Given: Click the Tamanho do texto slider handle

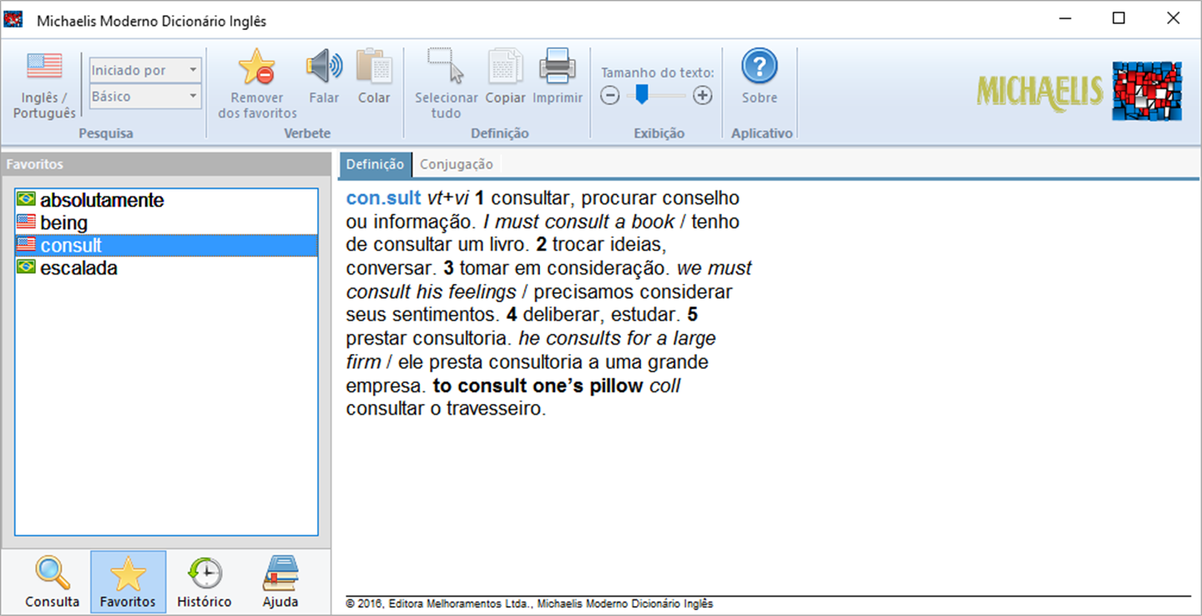Looking at the screenshot, I should click(x=642, y=95).
